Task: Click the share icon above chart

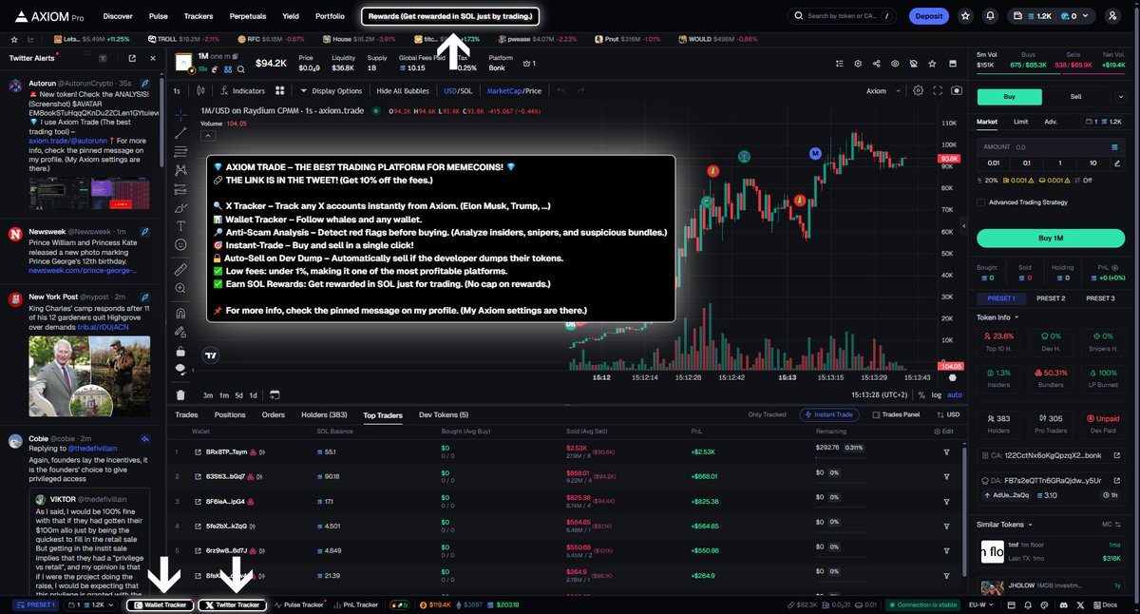Action: point(875,64)
